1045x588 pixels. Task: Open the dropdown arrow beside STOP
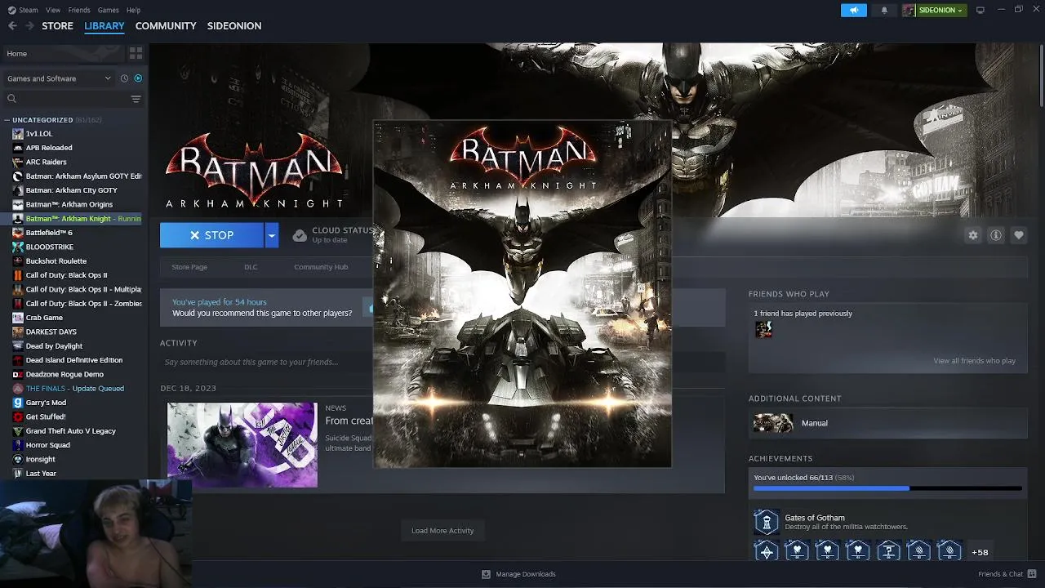click(271, 235)
